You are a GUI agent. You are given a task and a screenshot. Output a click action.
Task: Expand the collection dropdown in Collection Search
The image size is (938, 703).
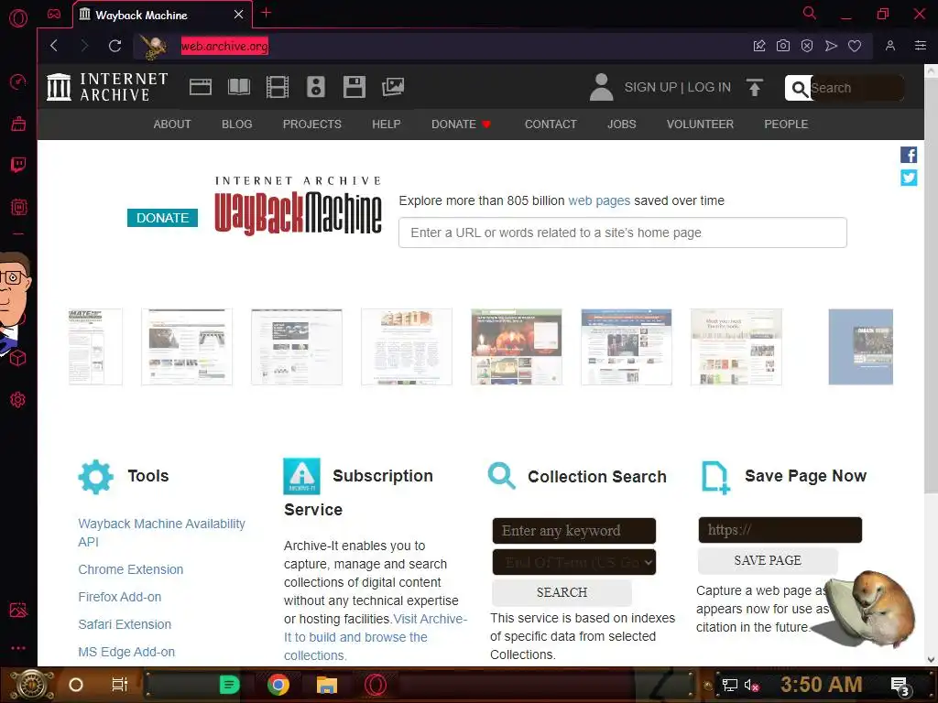click(573, 562)
